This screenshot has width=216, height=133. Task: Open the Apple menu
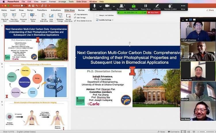(3, 1)
